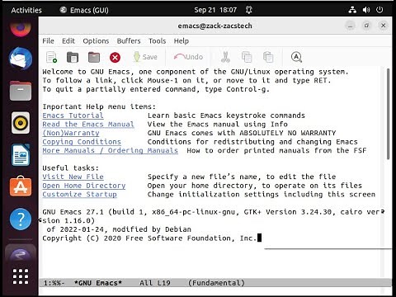Click (Fundamental) mode indicator in mode line

coord(216,283)
